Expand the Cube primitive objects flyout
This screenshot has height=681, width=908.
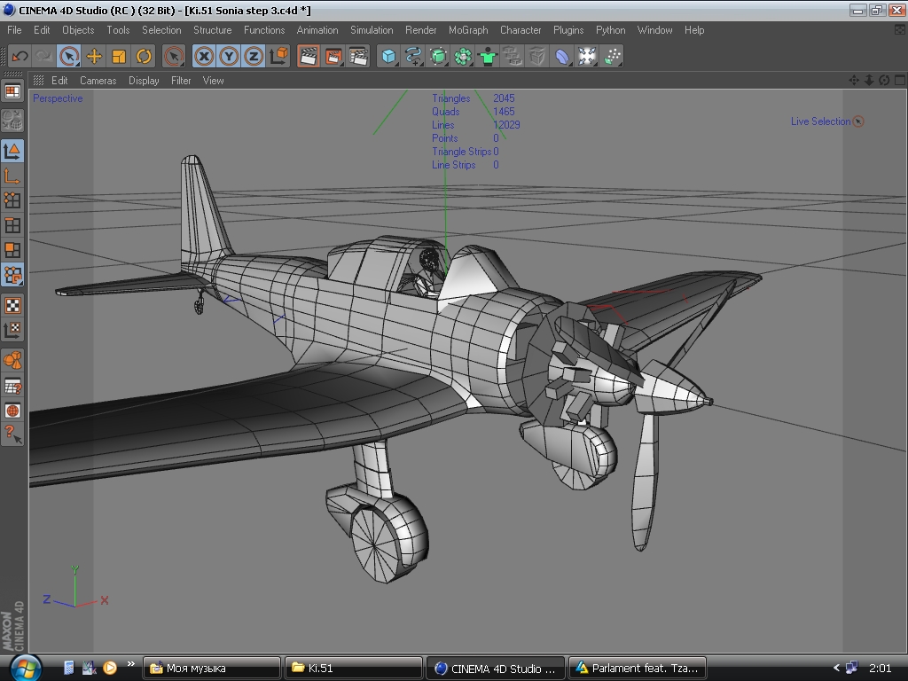388,57
